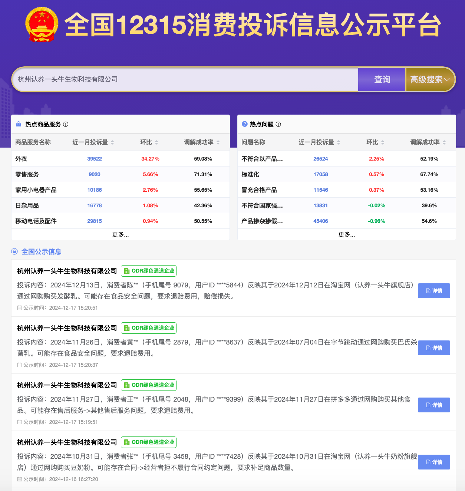Click the question mark icon of 热点问题
The image size is (465, 491).
pos(245,124)
